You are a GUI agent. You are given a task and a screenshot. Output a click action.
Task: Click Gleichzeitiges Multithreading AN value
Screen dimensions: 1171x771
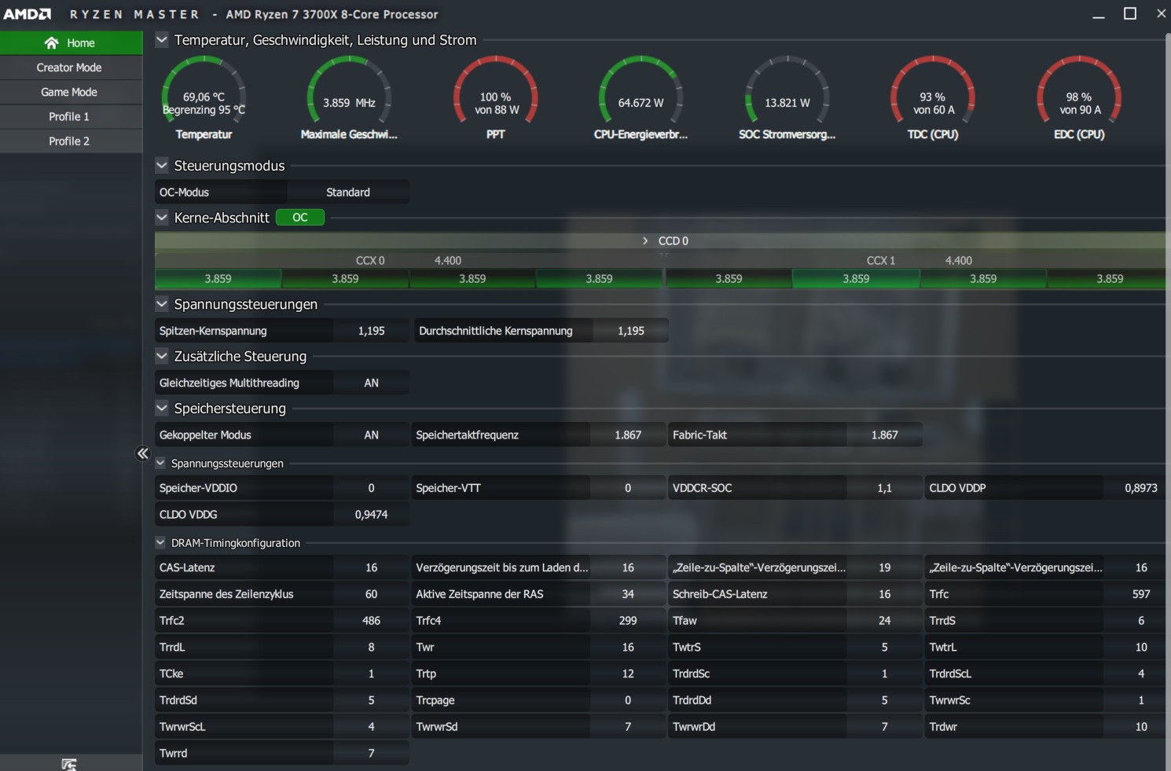click(371, 383)
